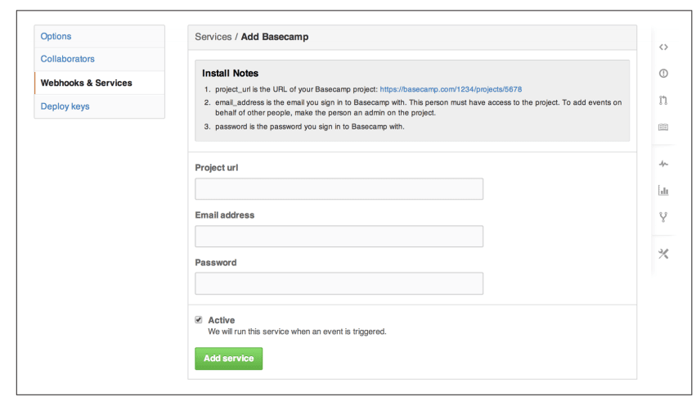The width and height of the screenshot is (696, 397).
Task: Open the basecamp.com example project link
Action: [451, 89]
